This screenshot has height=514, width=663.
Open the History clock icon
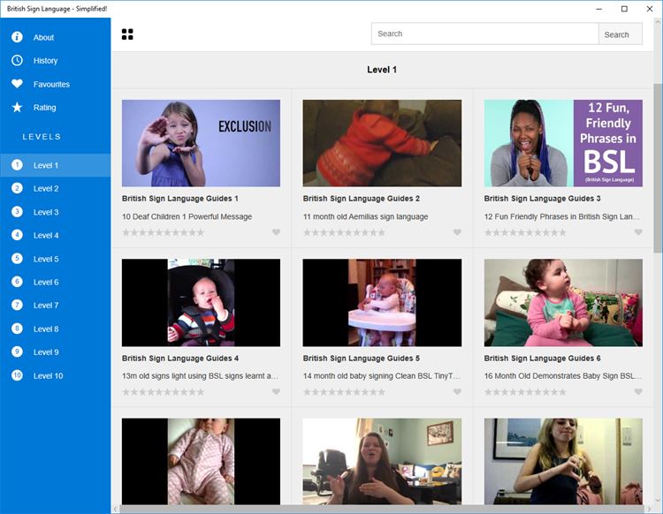17,60
